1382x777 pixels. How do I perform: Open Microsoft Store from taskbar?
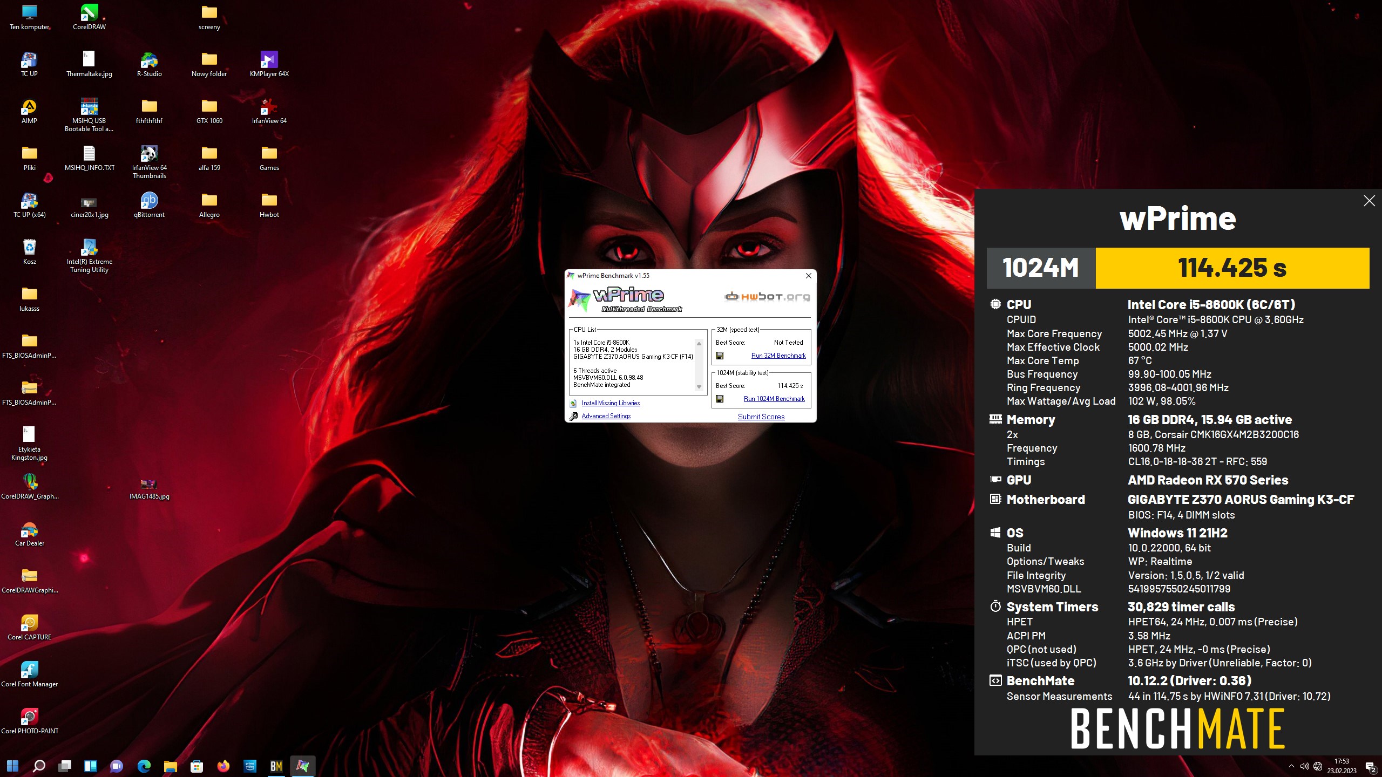pos(197,766)
